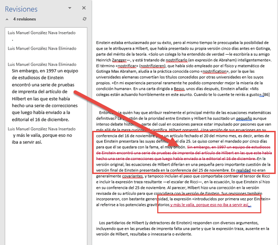This screenshot has height=245, width=278.
Task: Open the Revisiones pane options dropdown arrow
Action: (x=69, y=8)
